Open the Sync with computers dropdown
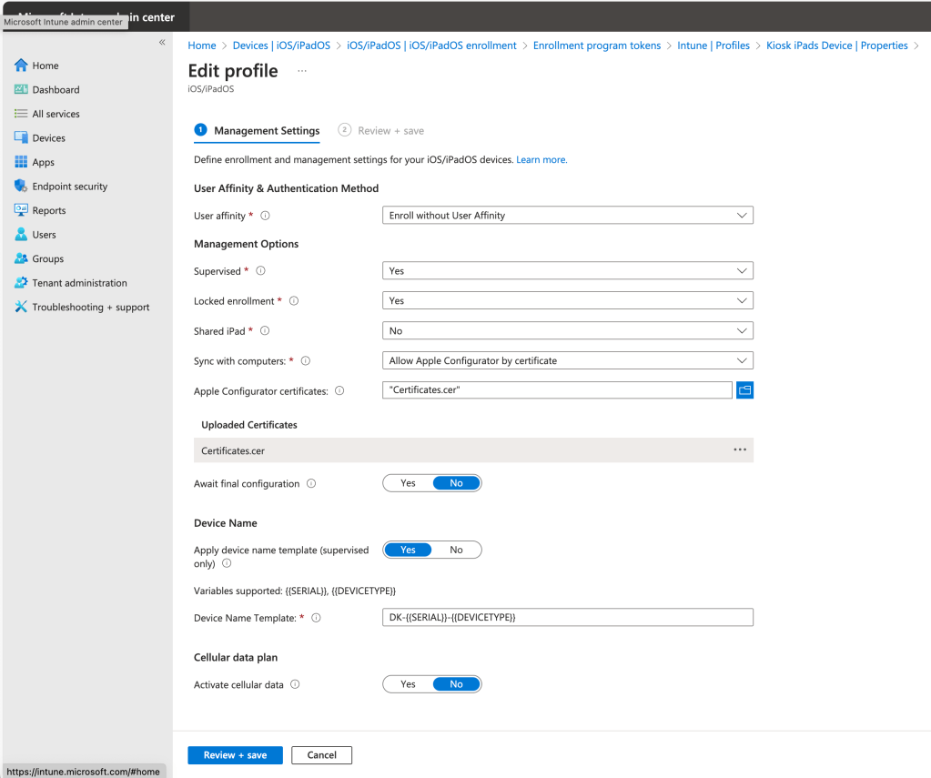Viewport: 931px width, 778px height. click(x=567, y=361)
